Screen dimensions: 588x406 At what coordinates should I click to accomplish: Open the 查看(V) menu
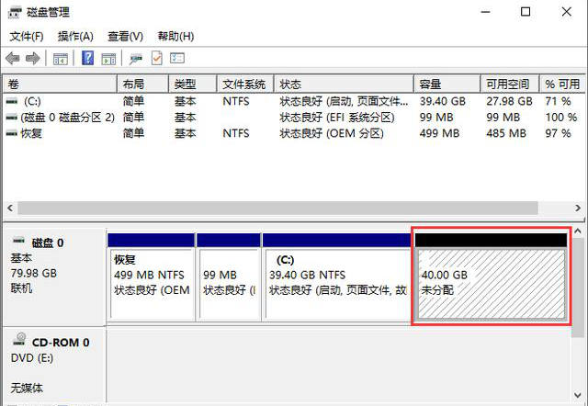[125, 37]
